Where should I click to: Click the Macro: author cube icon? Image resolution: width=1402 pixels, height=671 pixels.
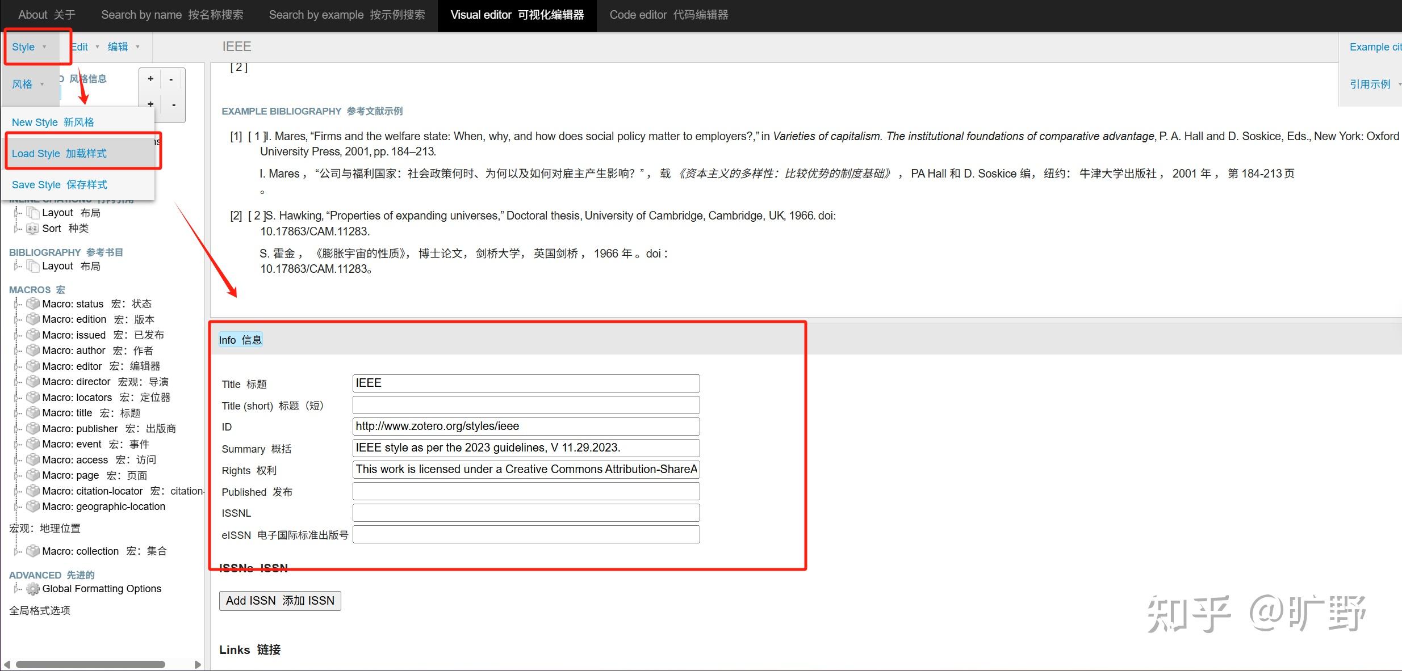[x=32, y=350]
